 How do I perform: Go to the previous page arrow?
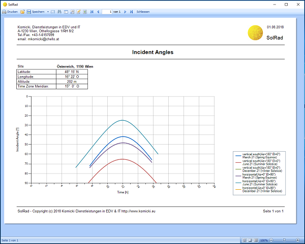point(98,11)
